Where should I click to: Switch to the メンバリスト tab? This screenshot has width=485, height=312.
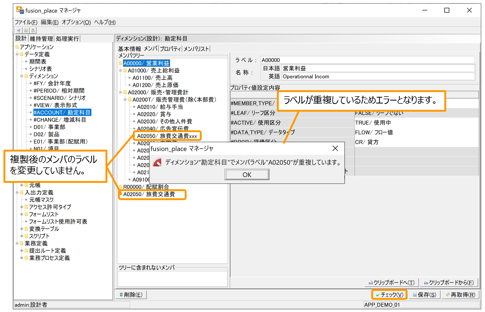(x=196, y=49)
